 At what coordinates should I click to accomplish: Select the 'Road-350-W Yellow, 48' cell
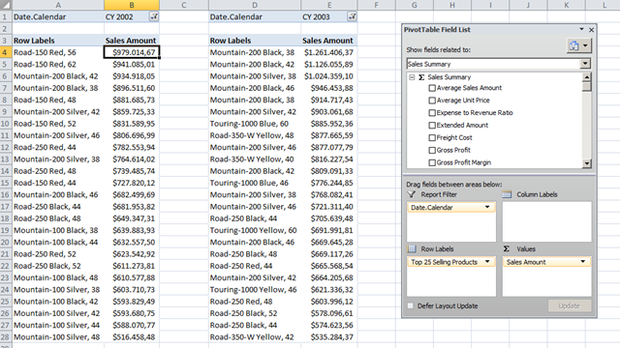255,135
